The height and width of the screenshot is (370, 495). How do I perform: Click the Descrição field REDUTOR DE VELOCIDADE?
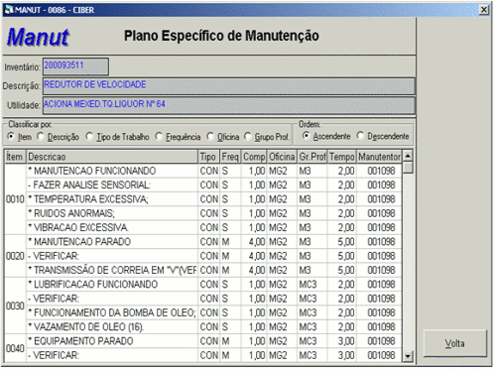(229, 85)
